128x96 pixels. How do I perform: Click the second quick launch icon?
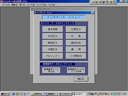(x=17, y=94)
